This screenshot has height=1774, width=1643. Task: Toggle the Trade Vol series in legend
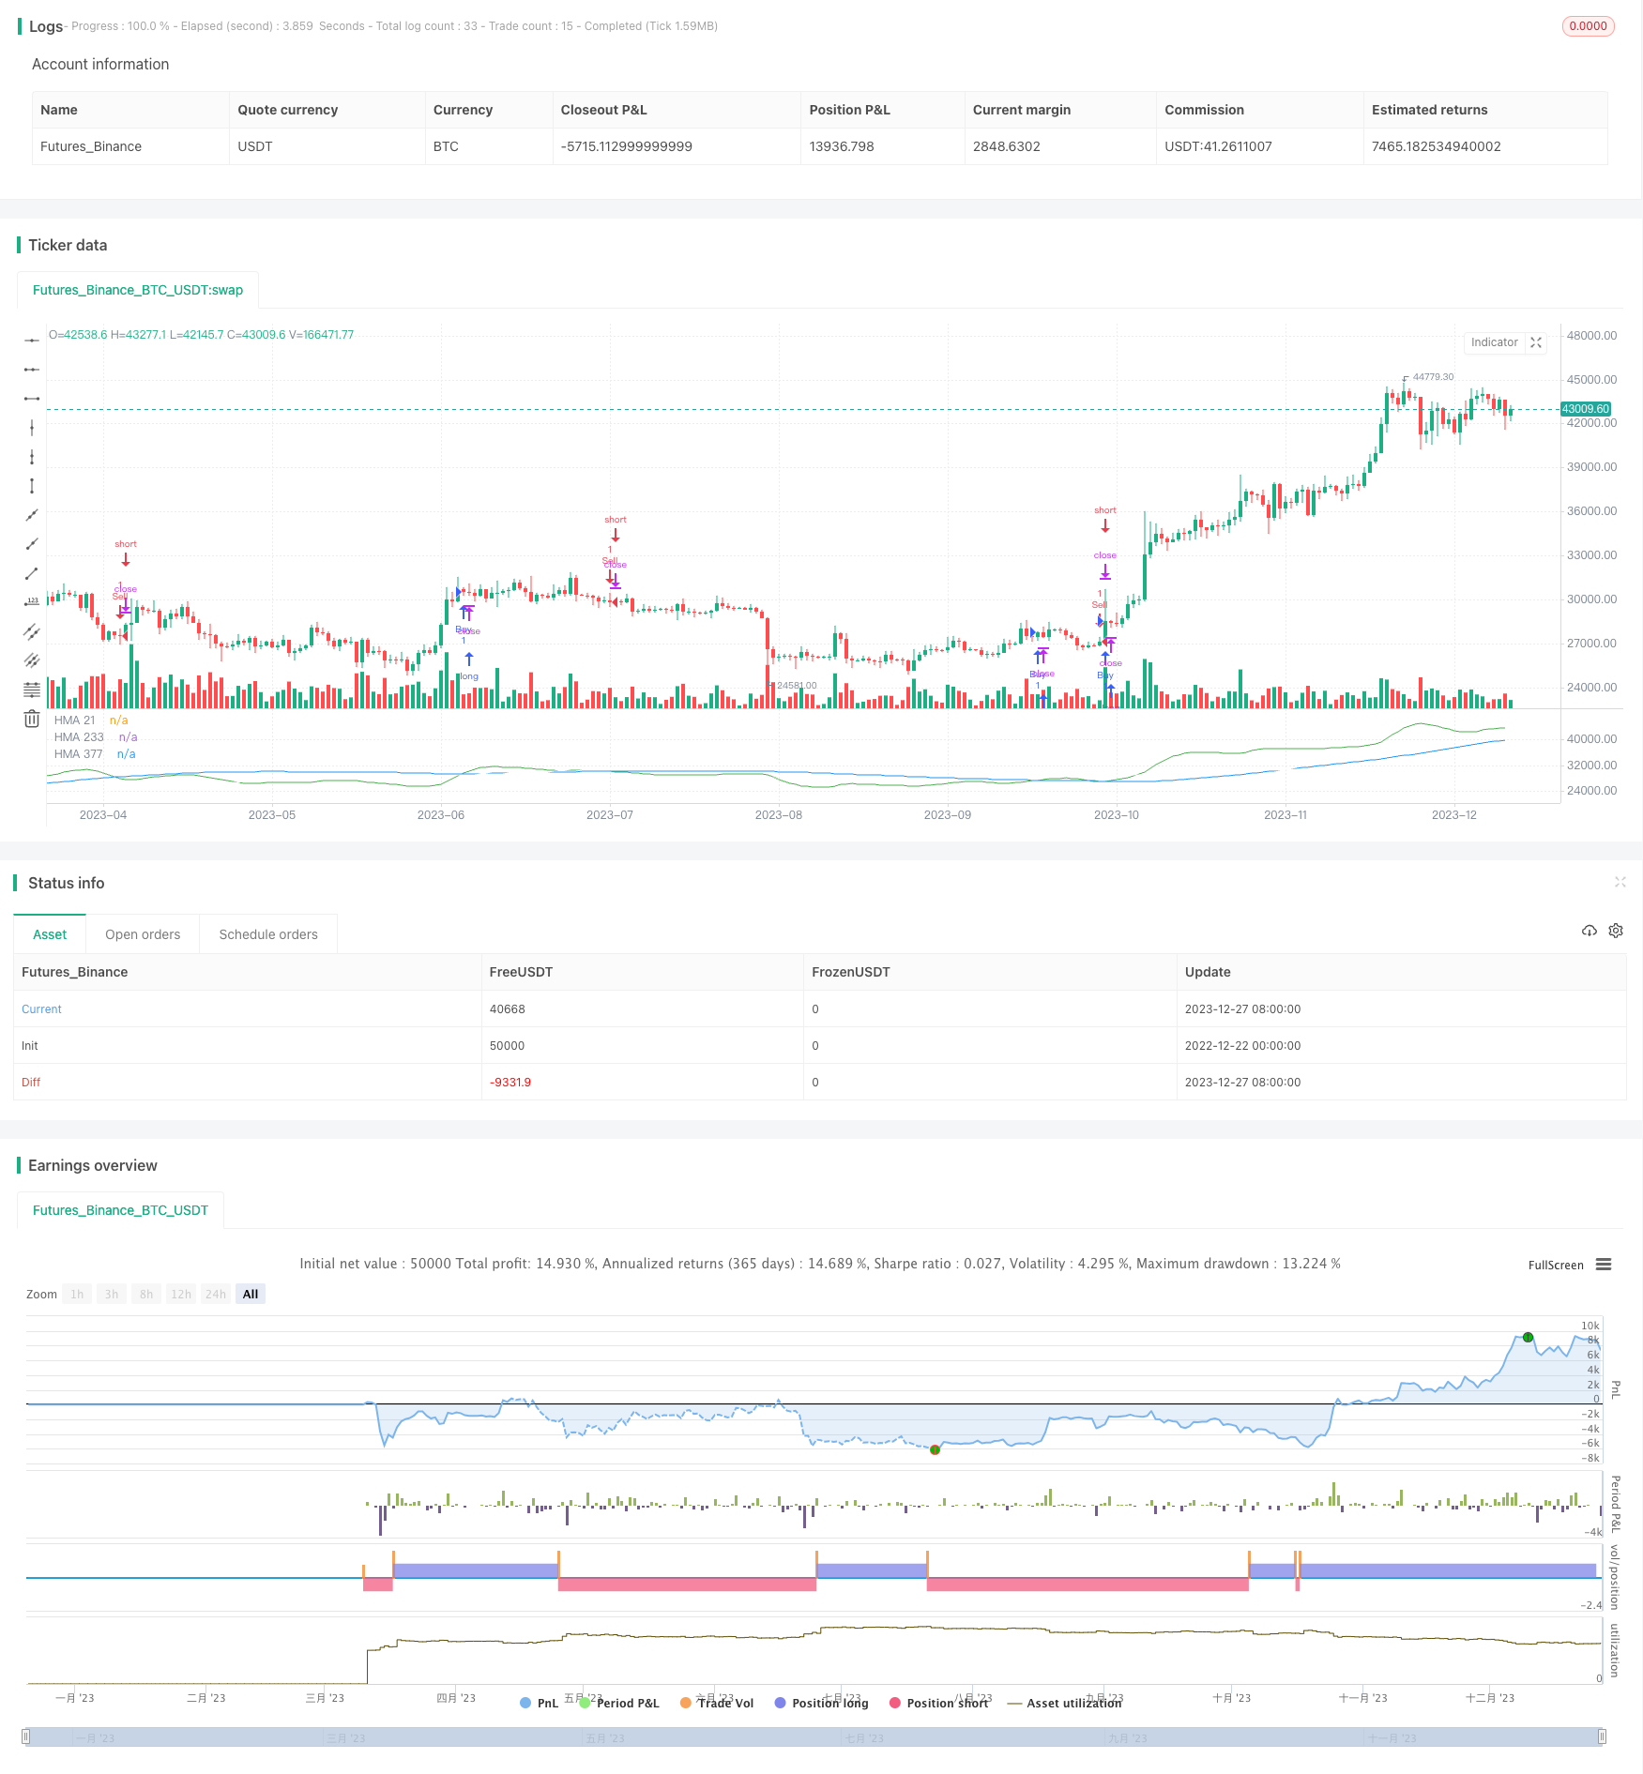717,1703
